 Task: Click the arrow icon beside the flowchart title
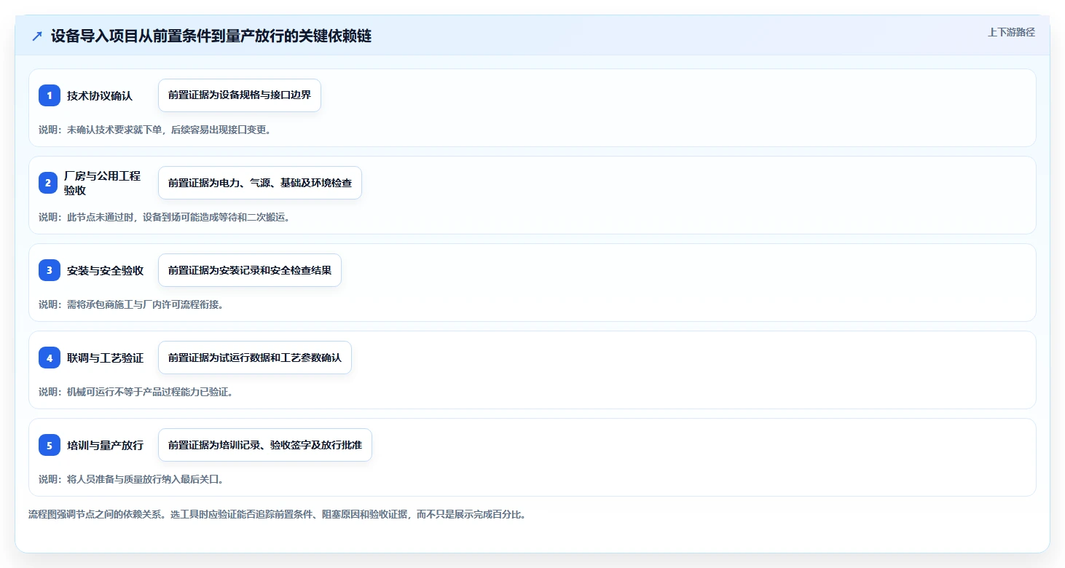[x=37, y=36]
